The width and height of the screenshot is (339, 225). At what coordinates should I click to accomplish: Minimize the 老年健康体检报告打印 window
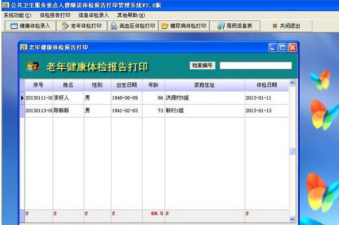tap(273, 47)
